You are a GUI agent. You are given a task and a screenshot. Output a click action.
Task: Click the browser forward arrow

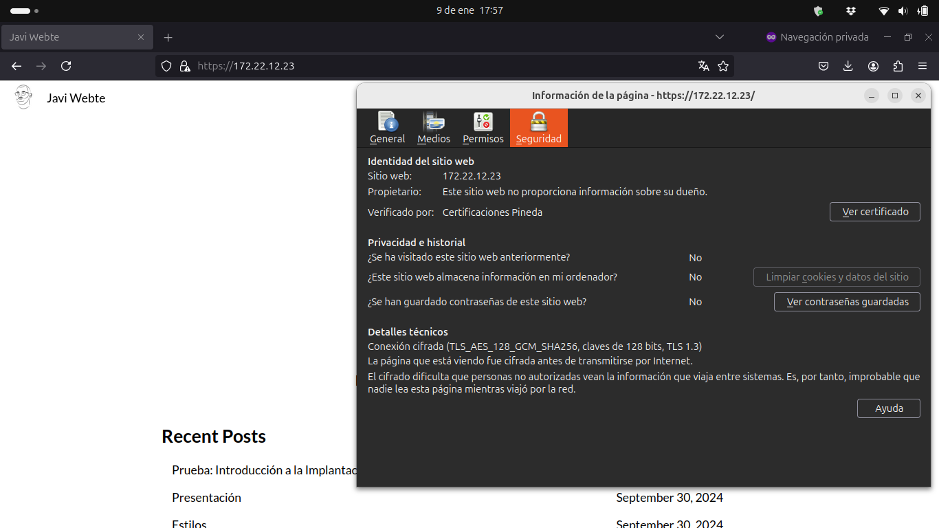pyautogui.click(x=41, y=66)
